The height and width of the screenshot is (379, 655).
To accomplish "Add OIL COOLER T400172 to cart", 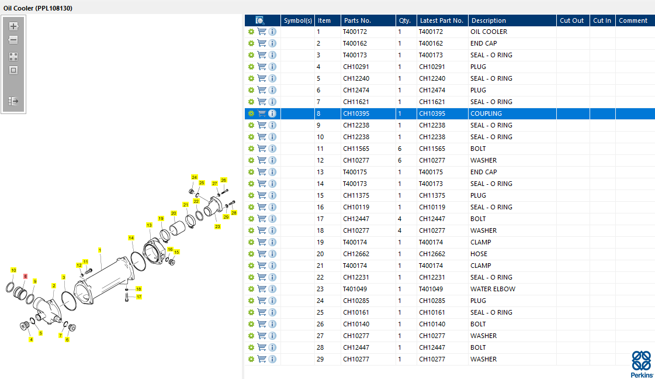I will [262, 32].
